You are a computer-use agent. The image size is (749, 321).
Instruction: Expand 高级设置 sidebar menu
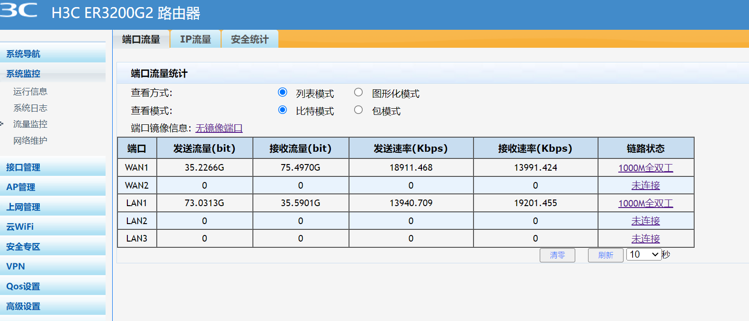[53, 306]
